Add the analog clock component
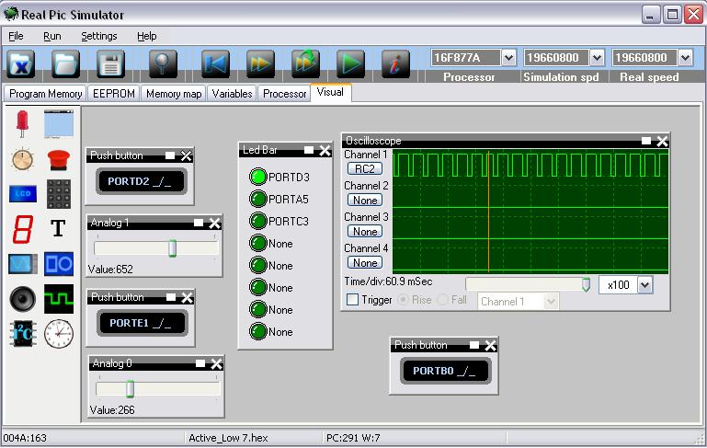 [x=59, y=334]
